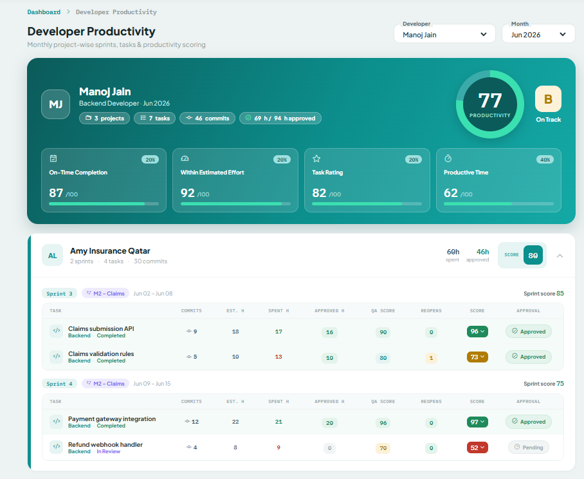Click the B grade badge
The height and width of the screenshot is (479, 584).
(548, 99)
